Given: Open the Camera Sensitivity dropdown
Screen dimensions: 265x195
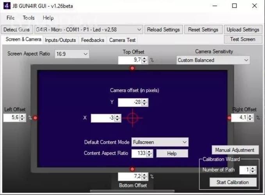Looking at the screenshot, I should tap(246, 60).
